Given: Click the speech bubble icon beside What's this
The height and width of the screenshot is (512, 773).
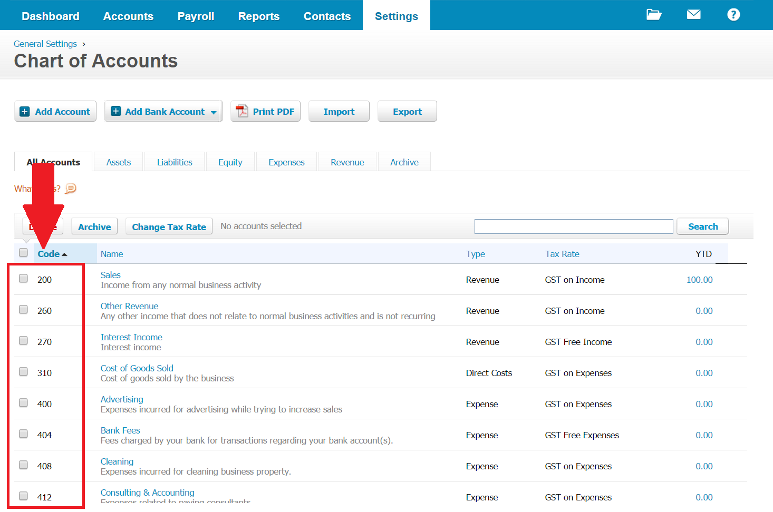Looking at the screenshot, I should (71, 189).
